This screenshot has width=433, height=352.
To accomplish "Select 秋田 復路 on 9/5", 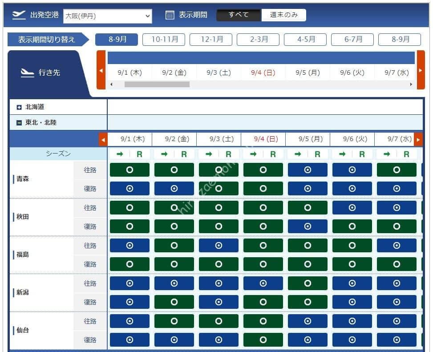I will pyautogui.click(x=308, y=227).
